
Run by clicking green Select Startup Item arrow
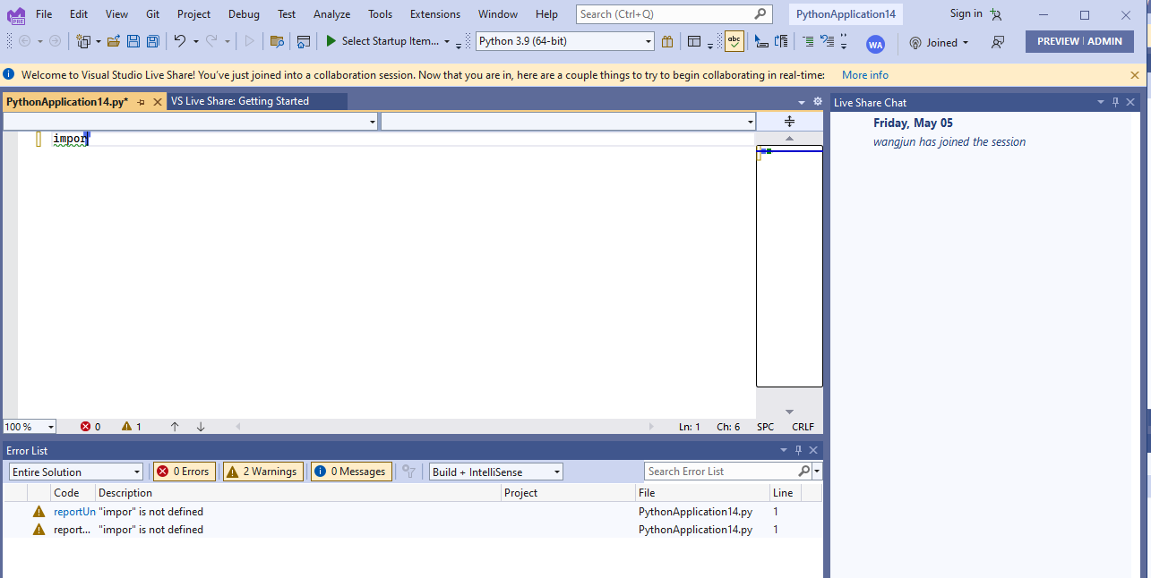(331, 41)
